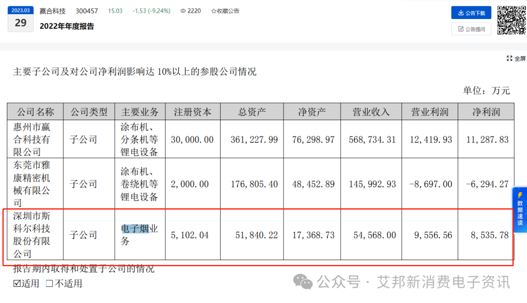Screen dimensions: 527x303
Task: Click revenue value 54,568.00
Action: click(x=375, y=235)
